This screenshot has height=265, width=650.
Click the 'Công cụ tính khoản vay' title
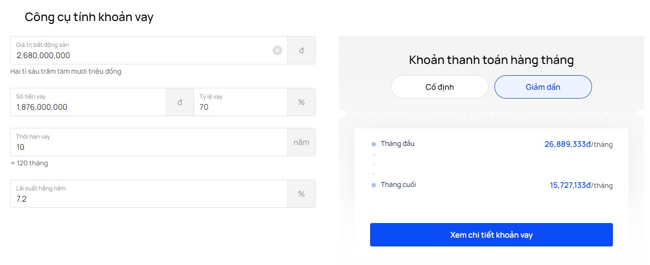tap(89, 17)
